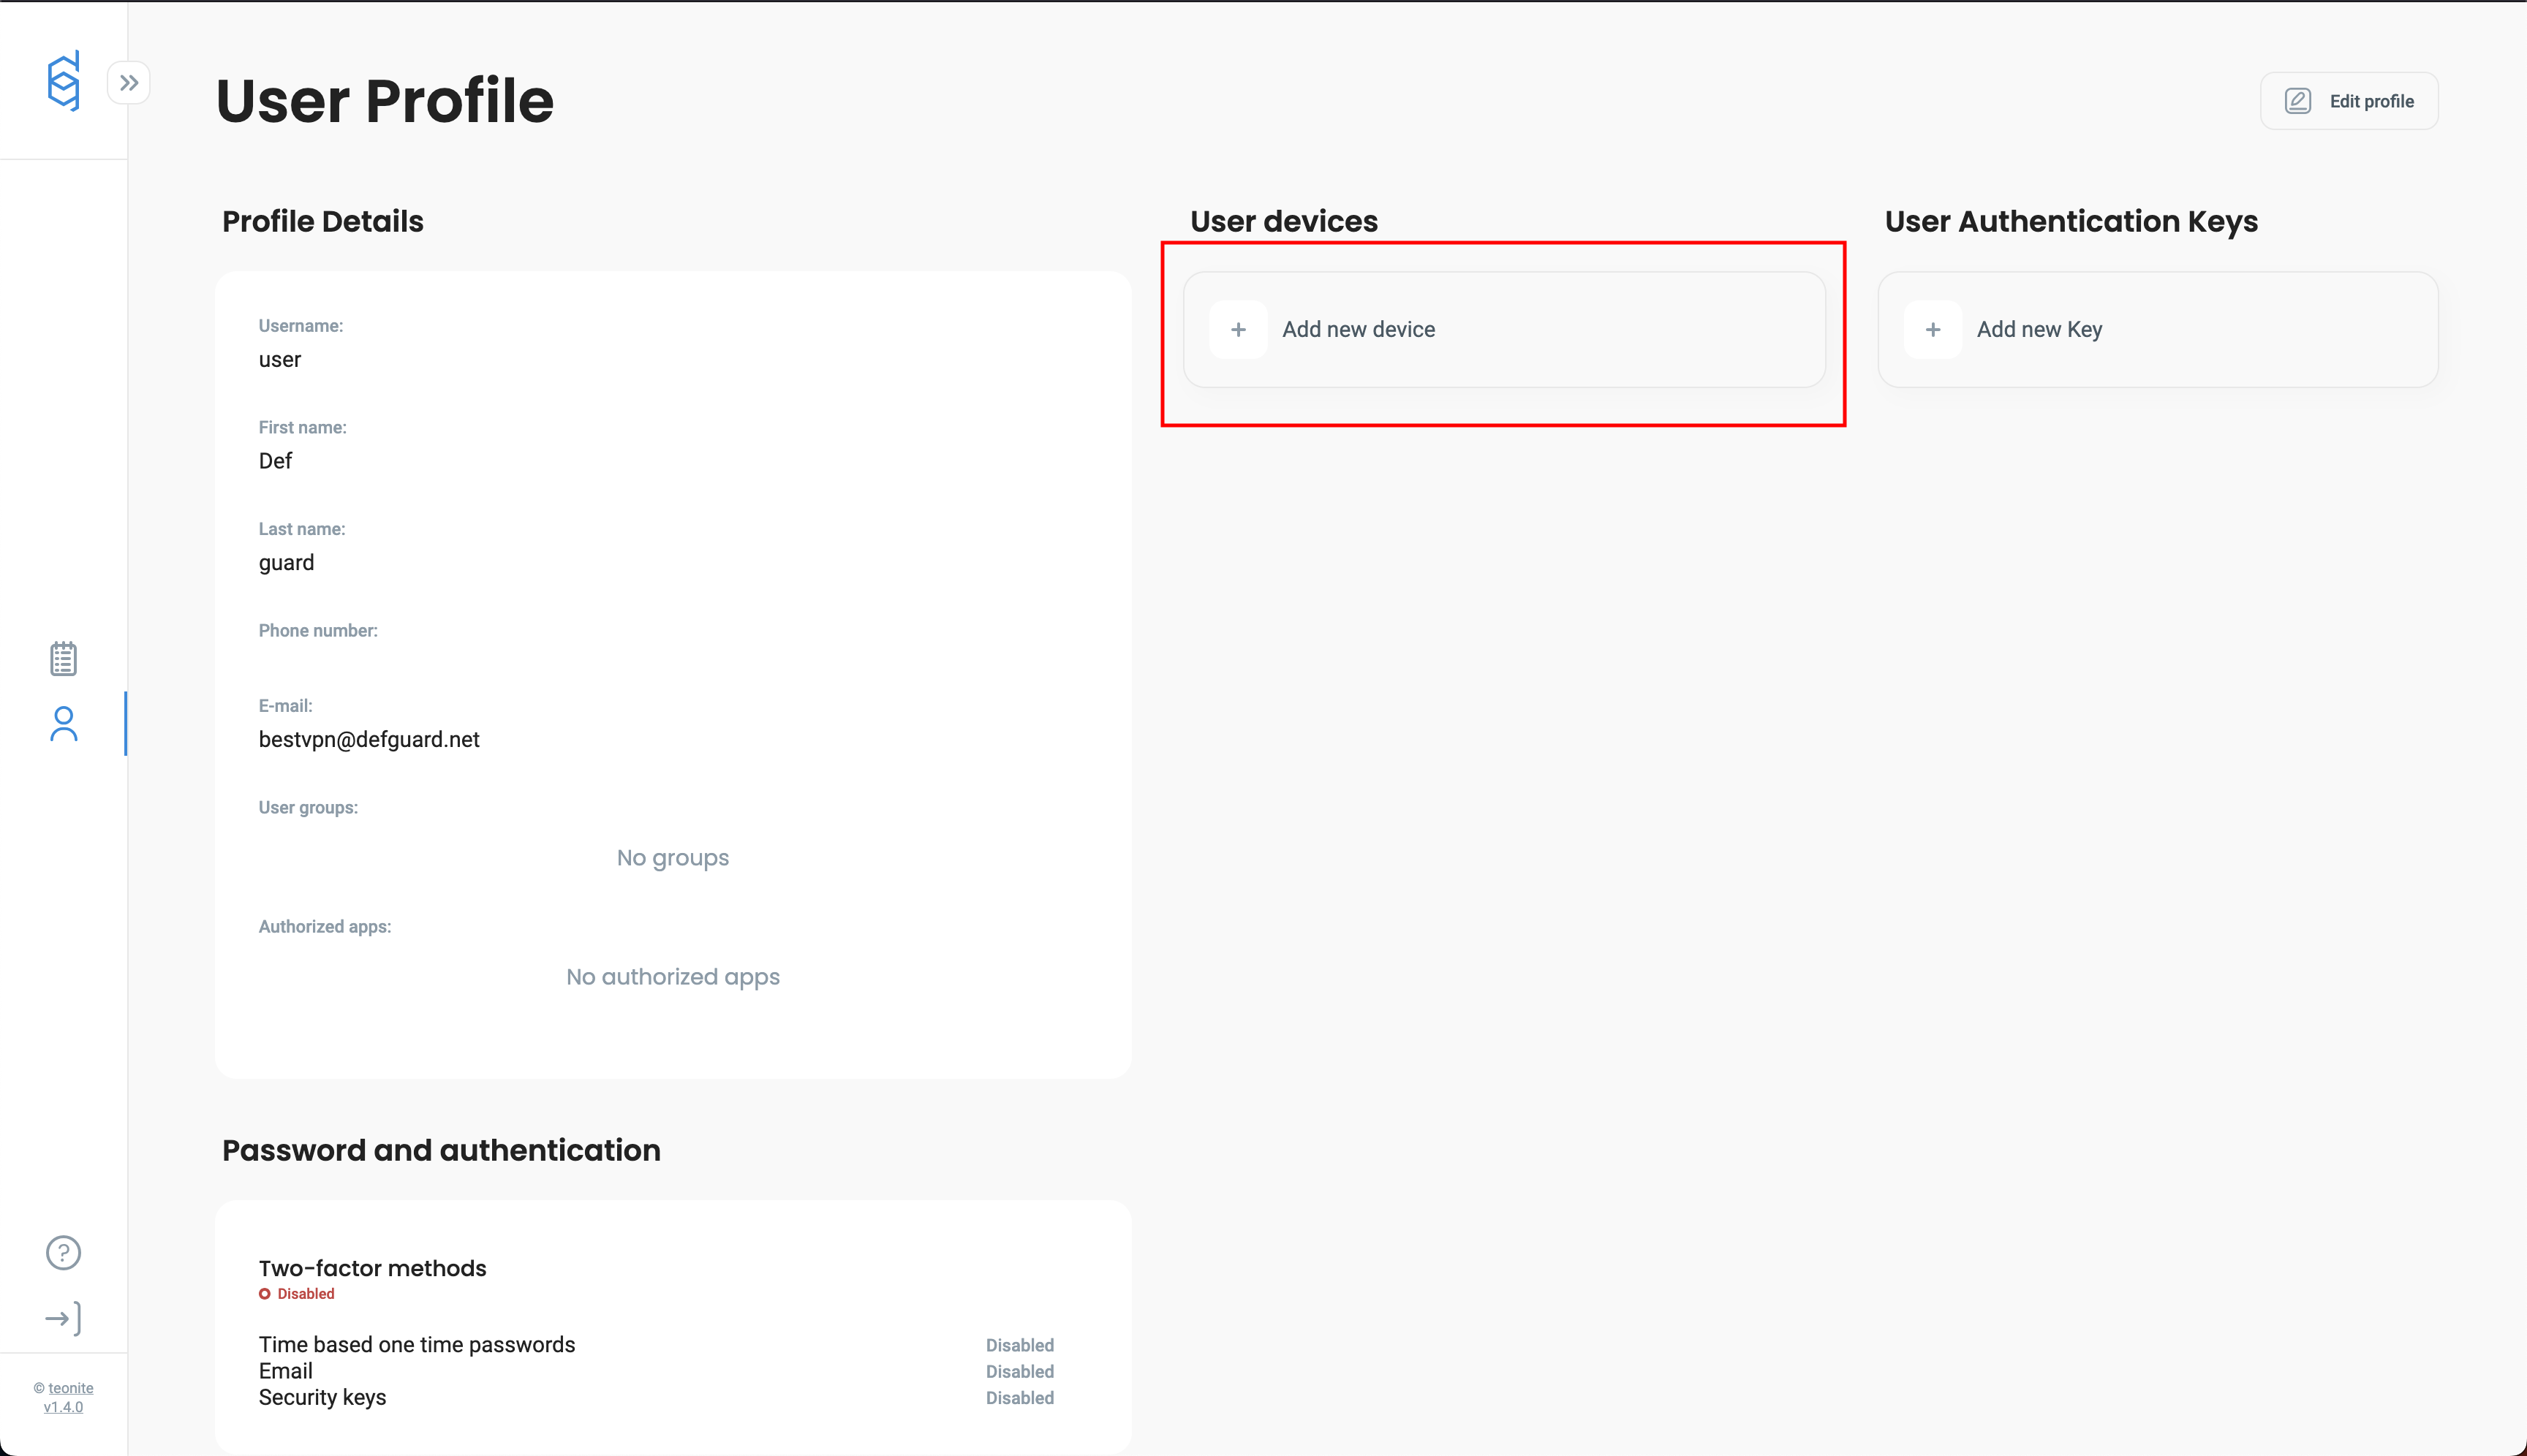Screen dimensions: 2527x1456
Task: Click Time based one time passwords row
Action: tap(416, 1345)
